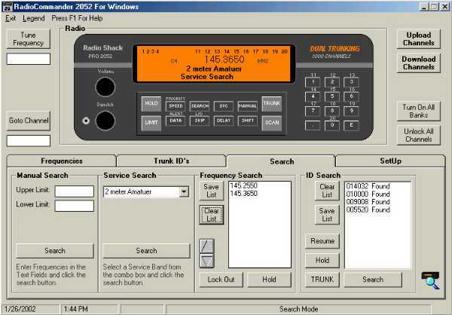The image size is (452, 315).
Task: Click the Lock Out button
Action: 221,280
